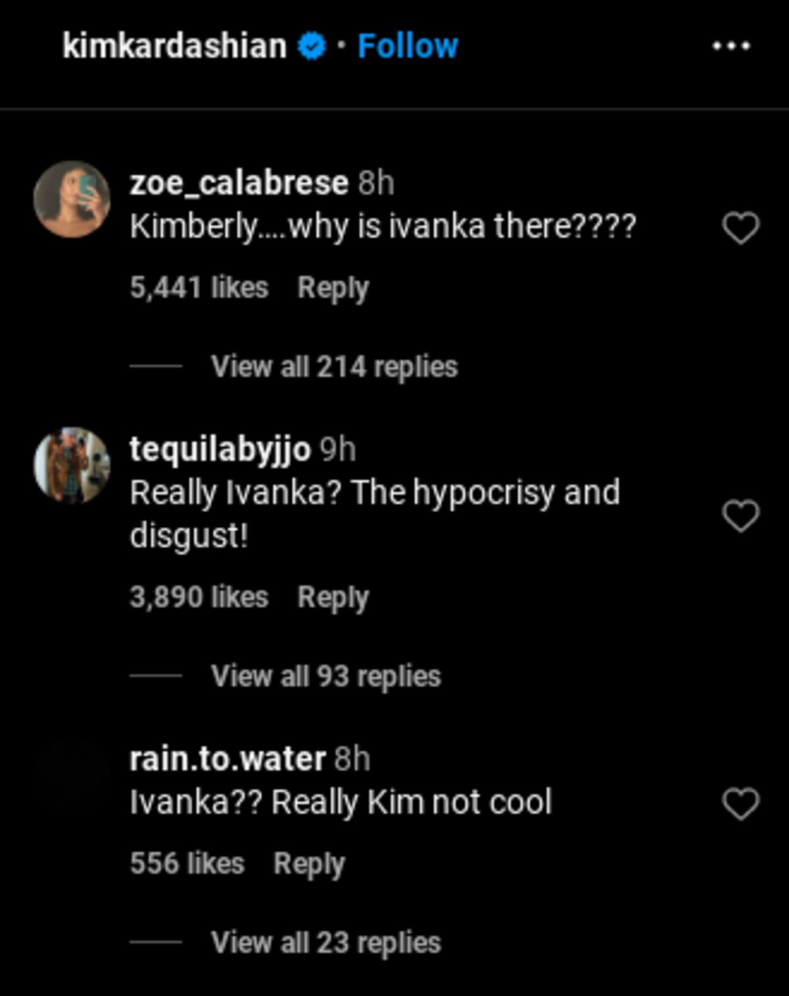Like tequilabyjjo's comment heart icon
Viewport: 789px width, 996px height.
[740, 516]
